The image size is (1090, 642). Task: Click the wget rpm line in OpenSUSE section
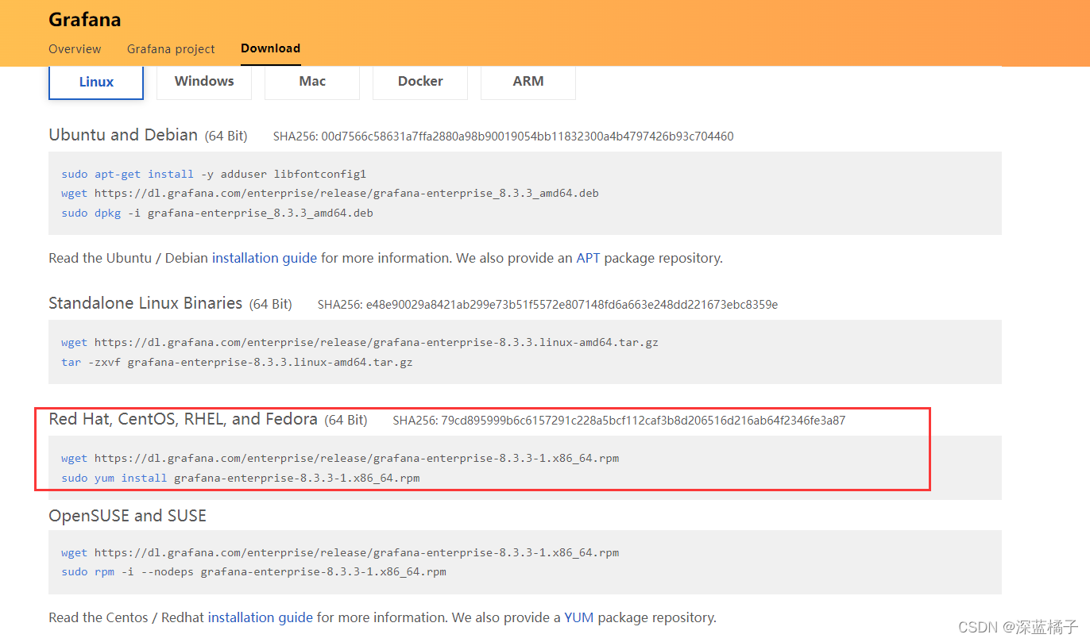(340, 552)
